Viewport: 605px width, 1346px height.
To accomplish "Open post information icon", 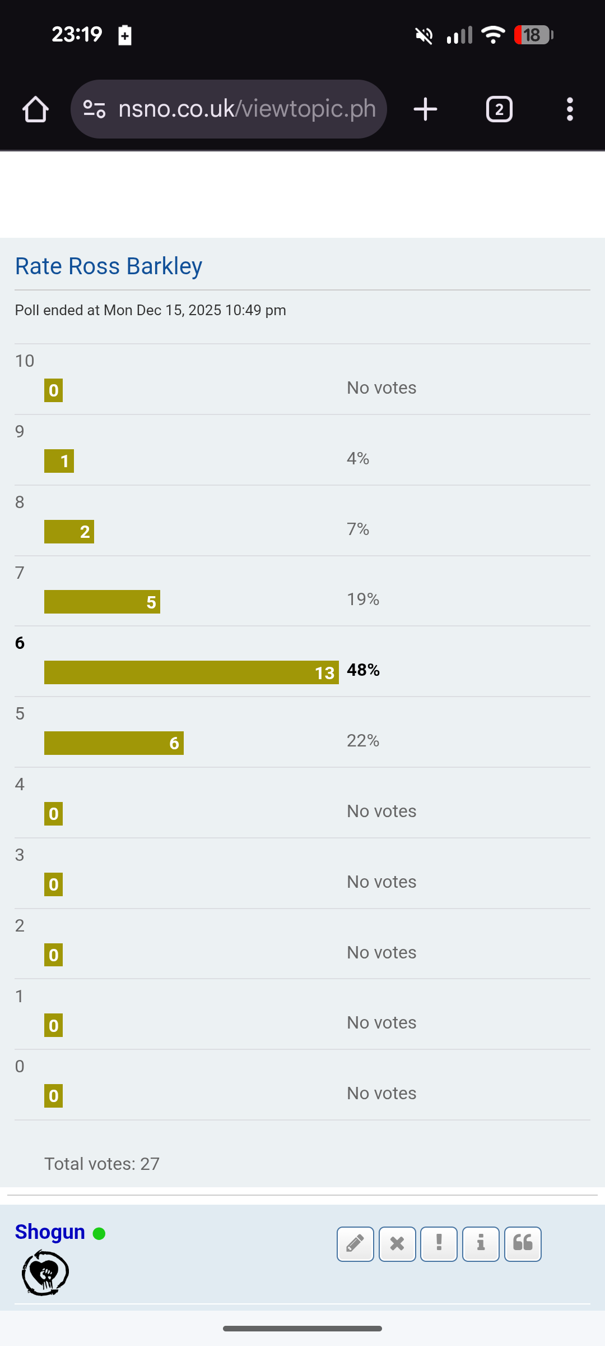I will pyautogui.click(x=481, y=1244).
